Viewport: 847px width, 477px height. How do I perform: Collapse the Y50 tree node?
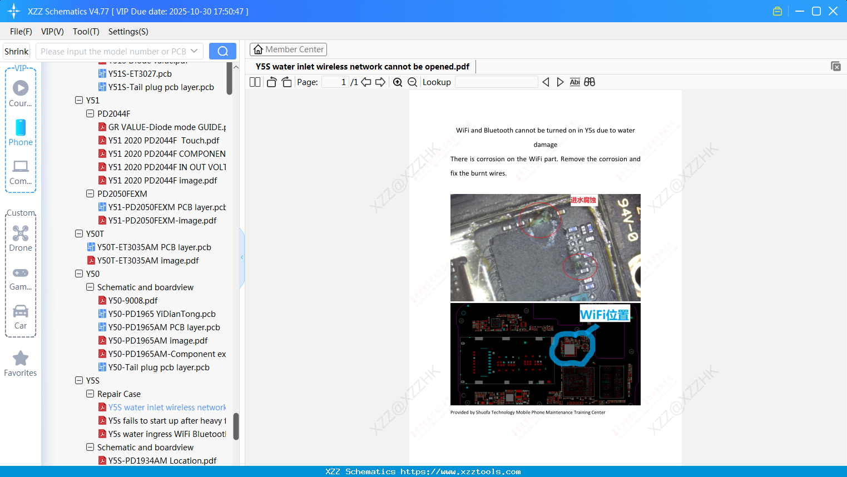[x=79, y=274]
